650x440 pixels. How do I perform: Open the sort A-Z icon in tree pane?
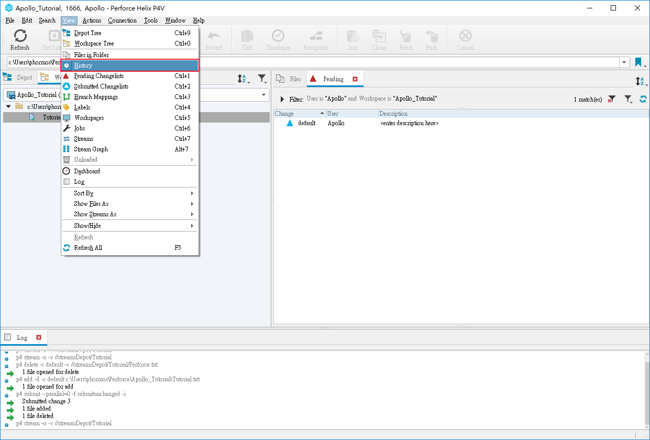(x=244, y=79)
